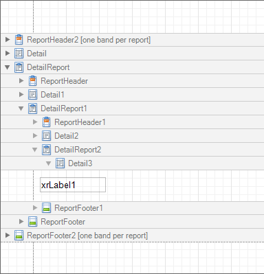Select the 'DetailReport1' band title text
The height and width of the screenshot is (274, 264).
pos(64,109)
